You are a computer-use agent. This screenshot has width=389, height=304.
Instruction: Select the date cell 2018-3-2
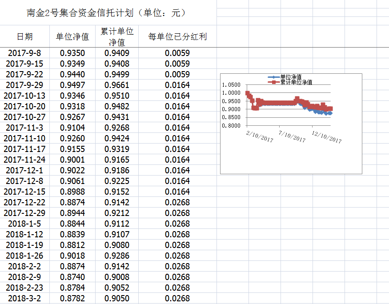coord(24,299)
